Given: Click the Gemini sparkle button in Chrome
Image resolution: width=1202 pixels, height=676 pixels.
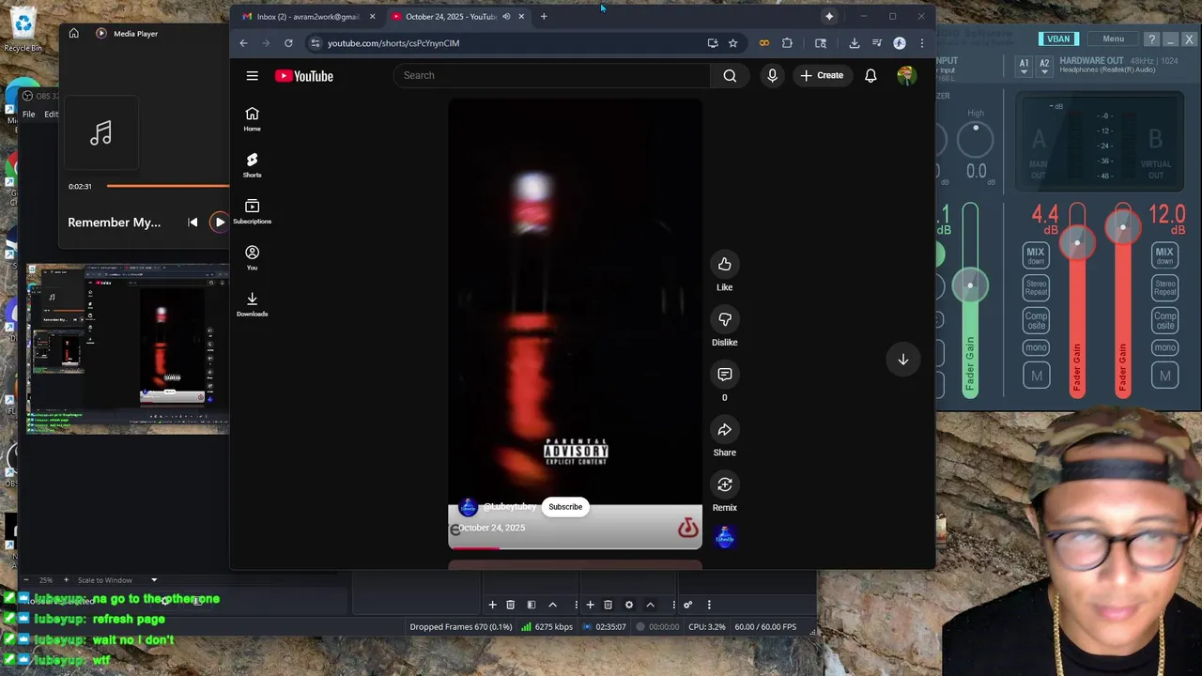Looking at the screenshot, I should pos(829,16).
